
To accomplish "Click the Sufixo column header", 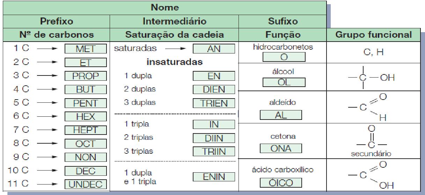I will [282, 21].
